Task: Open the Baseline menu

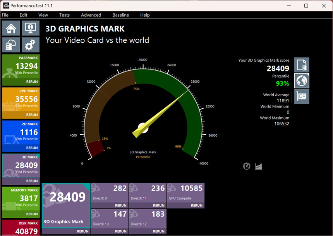Action: point(120,15)
